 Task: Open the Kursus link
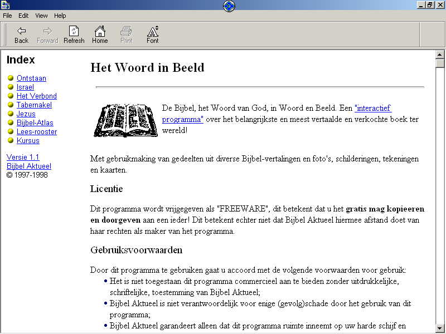click(x=28, y=141)
